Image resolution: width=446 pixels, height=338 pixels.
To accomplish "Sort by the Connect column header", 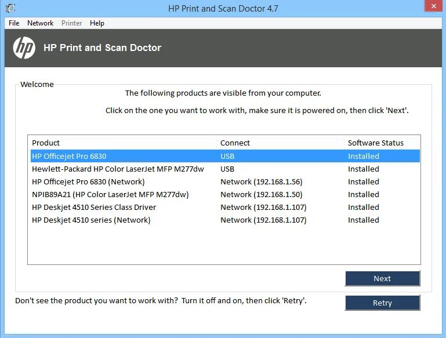I will (x=235, y=143).
